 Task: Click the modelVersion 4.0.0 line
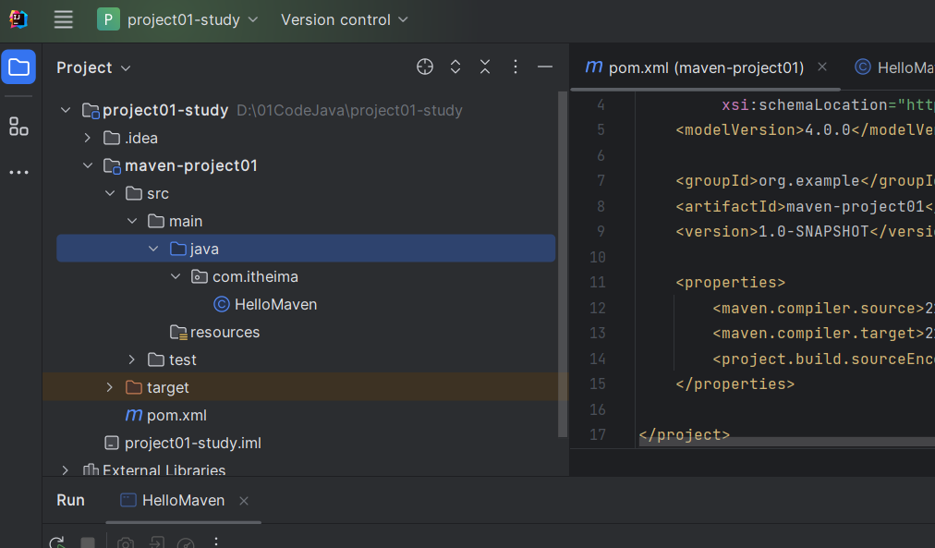[x=805, y=130]
